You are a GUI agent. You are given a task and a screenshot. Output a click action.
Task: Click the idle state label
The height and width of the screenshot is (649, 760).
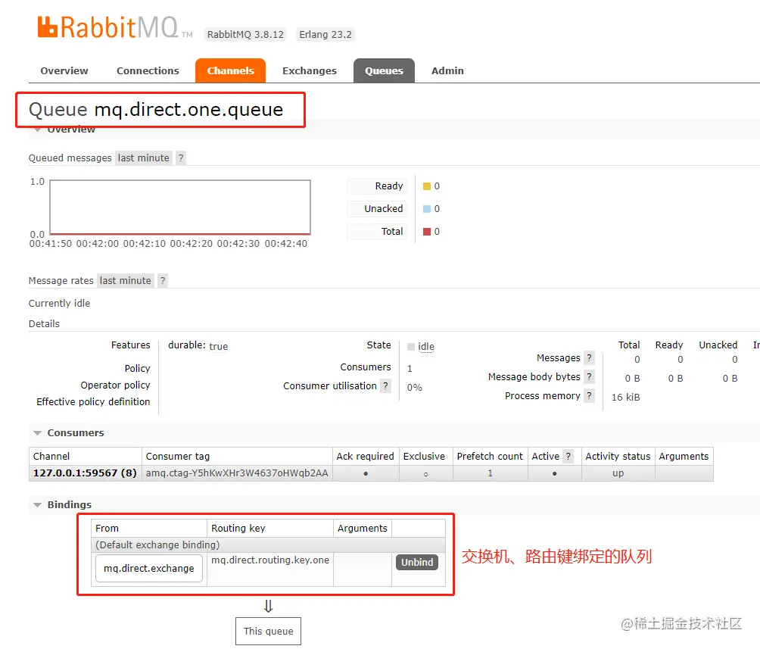pyautogui.click(x=426, y=347)
